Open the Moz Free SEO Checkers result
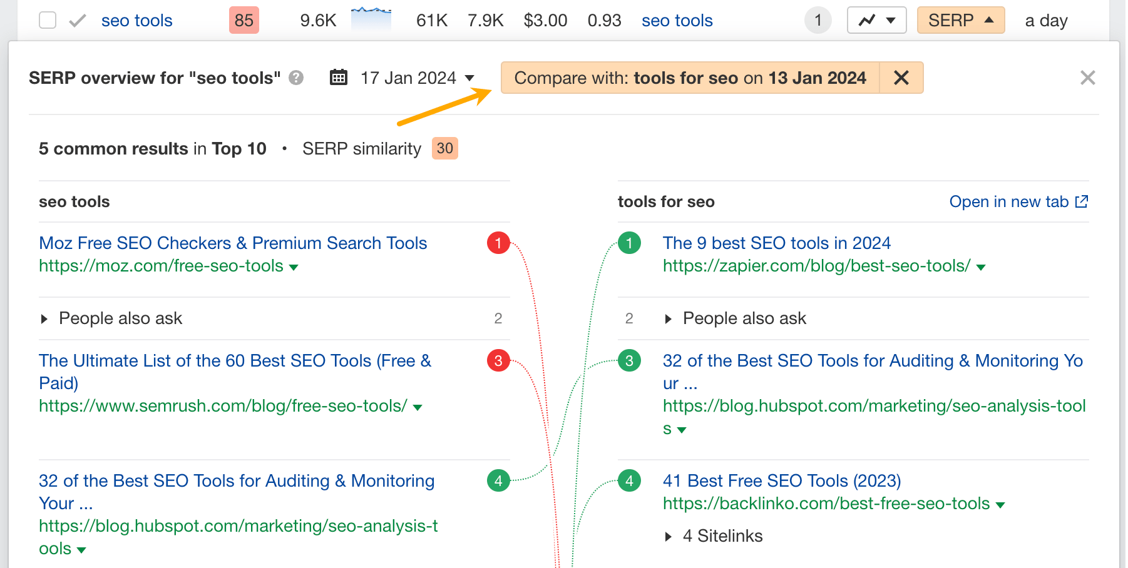Viewport: 1128px width, 568px height. point(233,243)
